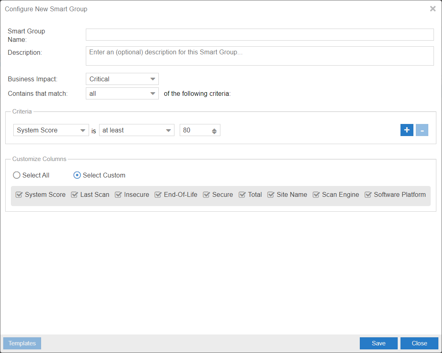The image size is (442, 353).
Task: Save the new Smart Group
Action: 379,343
